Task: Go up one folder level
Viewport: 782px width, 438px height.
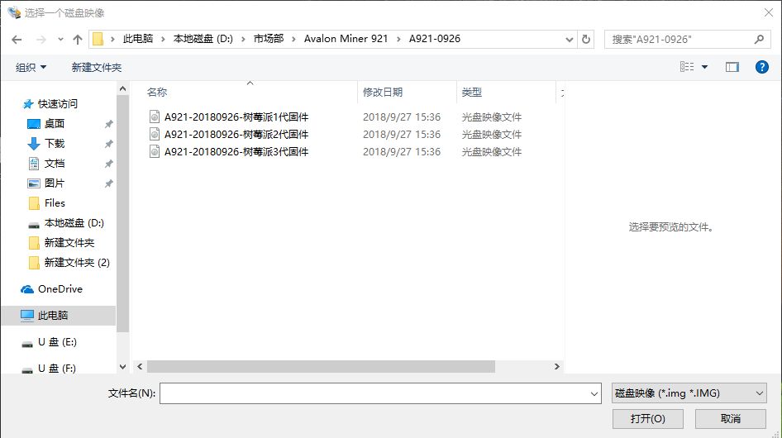Action: point(78,40)
